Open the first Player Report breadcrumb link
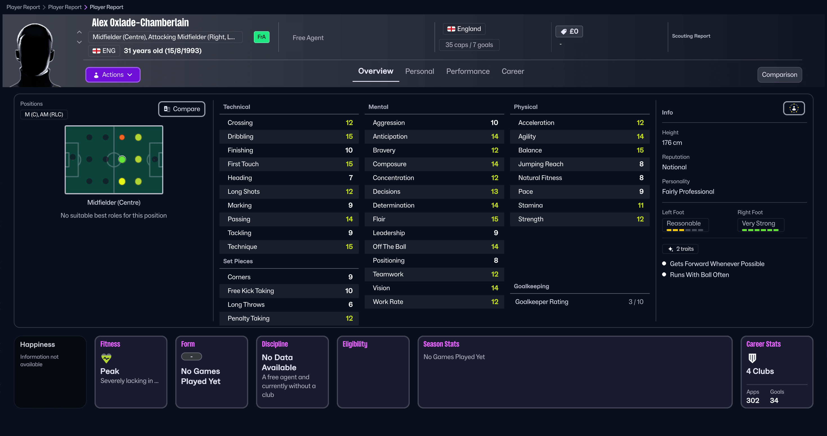 [23, 7]
